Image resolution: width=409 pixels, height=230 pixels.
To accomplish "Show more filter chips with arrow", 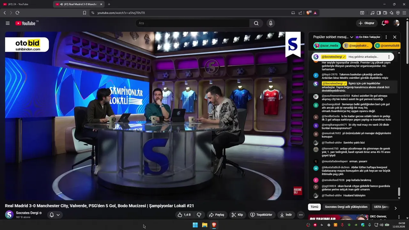I will click(395, 208).
